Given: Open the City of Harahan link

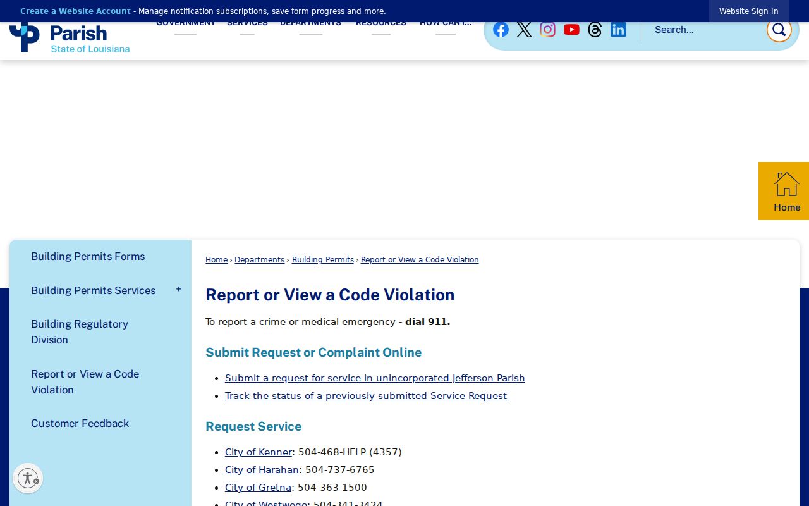Looking at the screenshot, I should point(262,470).
